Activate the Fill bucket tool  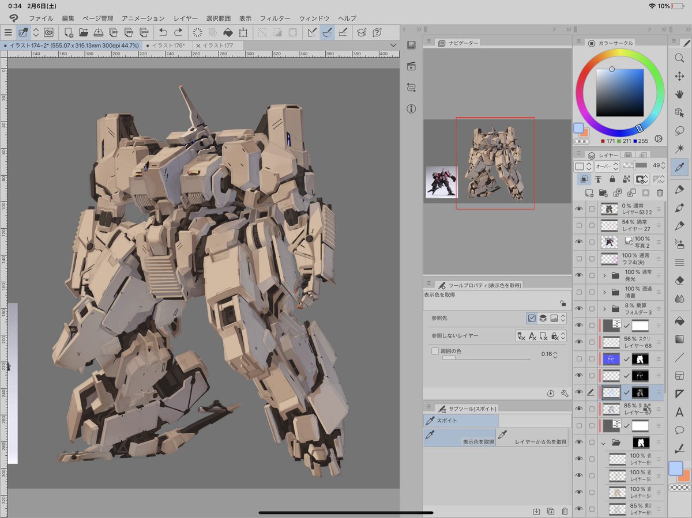point(679,320)
